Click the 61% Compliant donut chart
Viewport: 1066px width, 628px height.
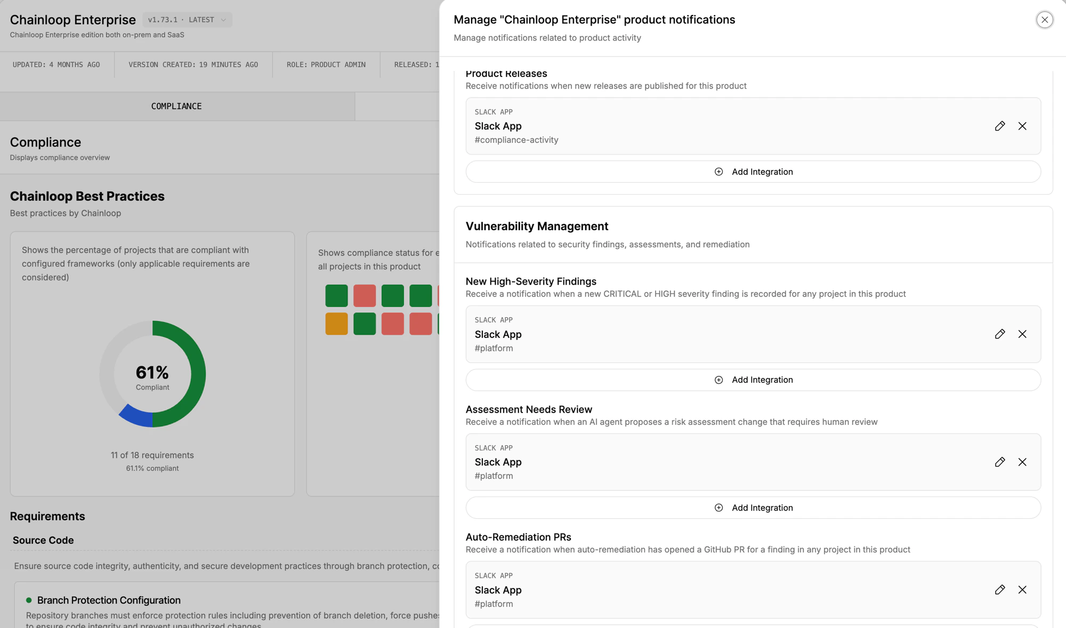coord(152,374)
